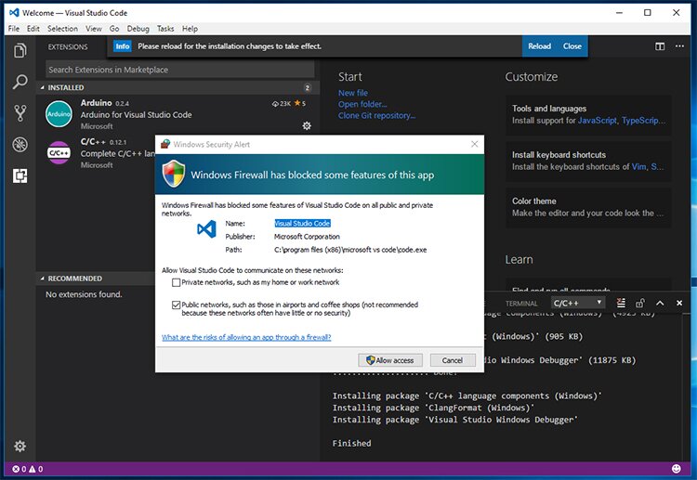This screenshot has height=480, width=697.
Task: Open the Source Control view
Action: [x=20, y=112]
